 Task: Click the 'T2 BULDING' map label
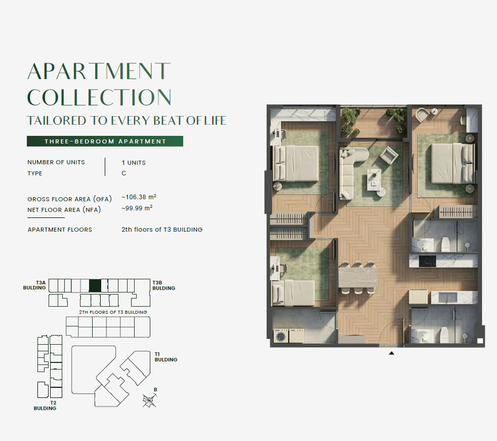(45, 406)
